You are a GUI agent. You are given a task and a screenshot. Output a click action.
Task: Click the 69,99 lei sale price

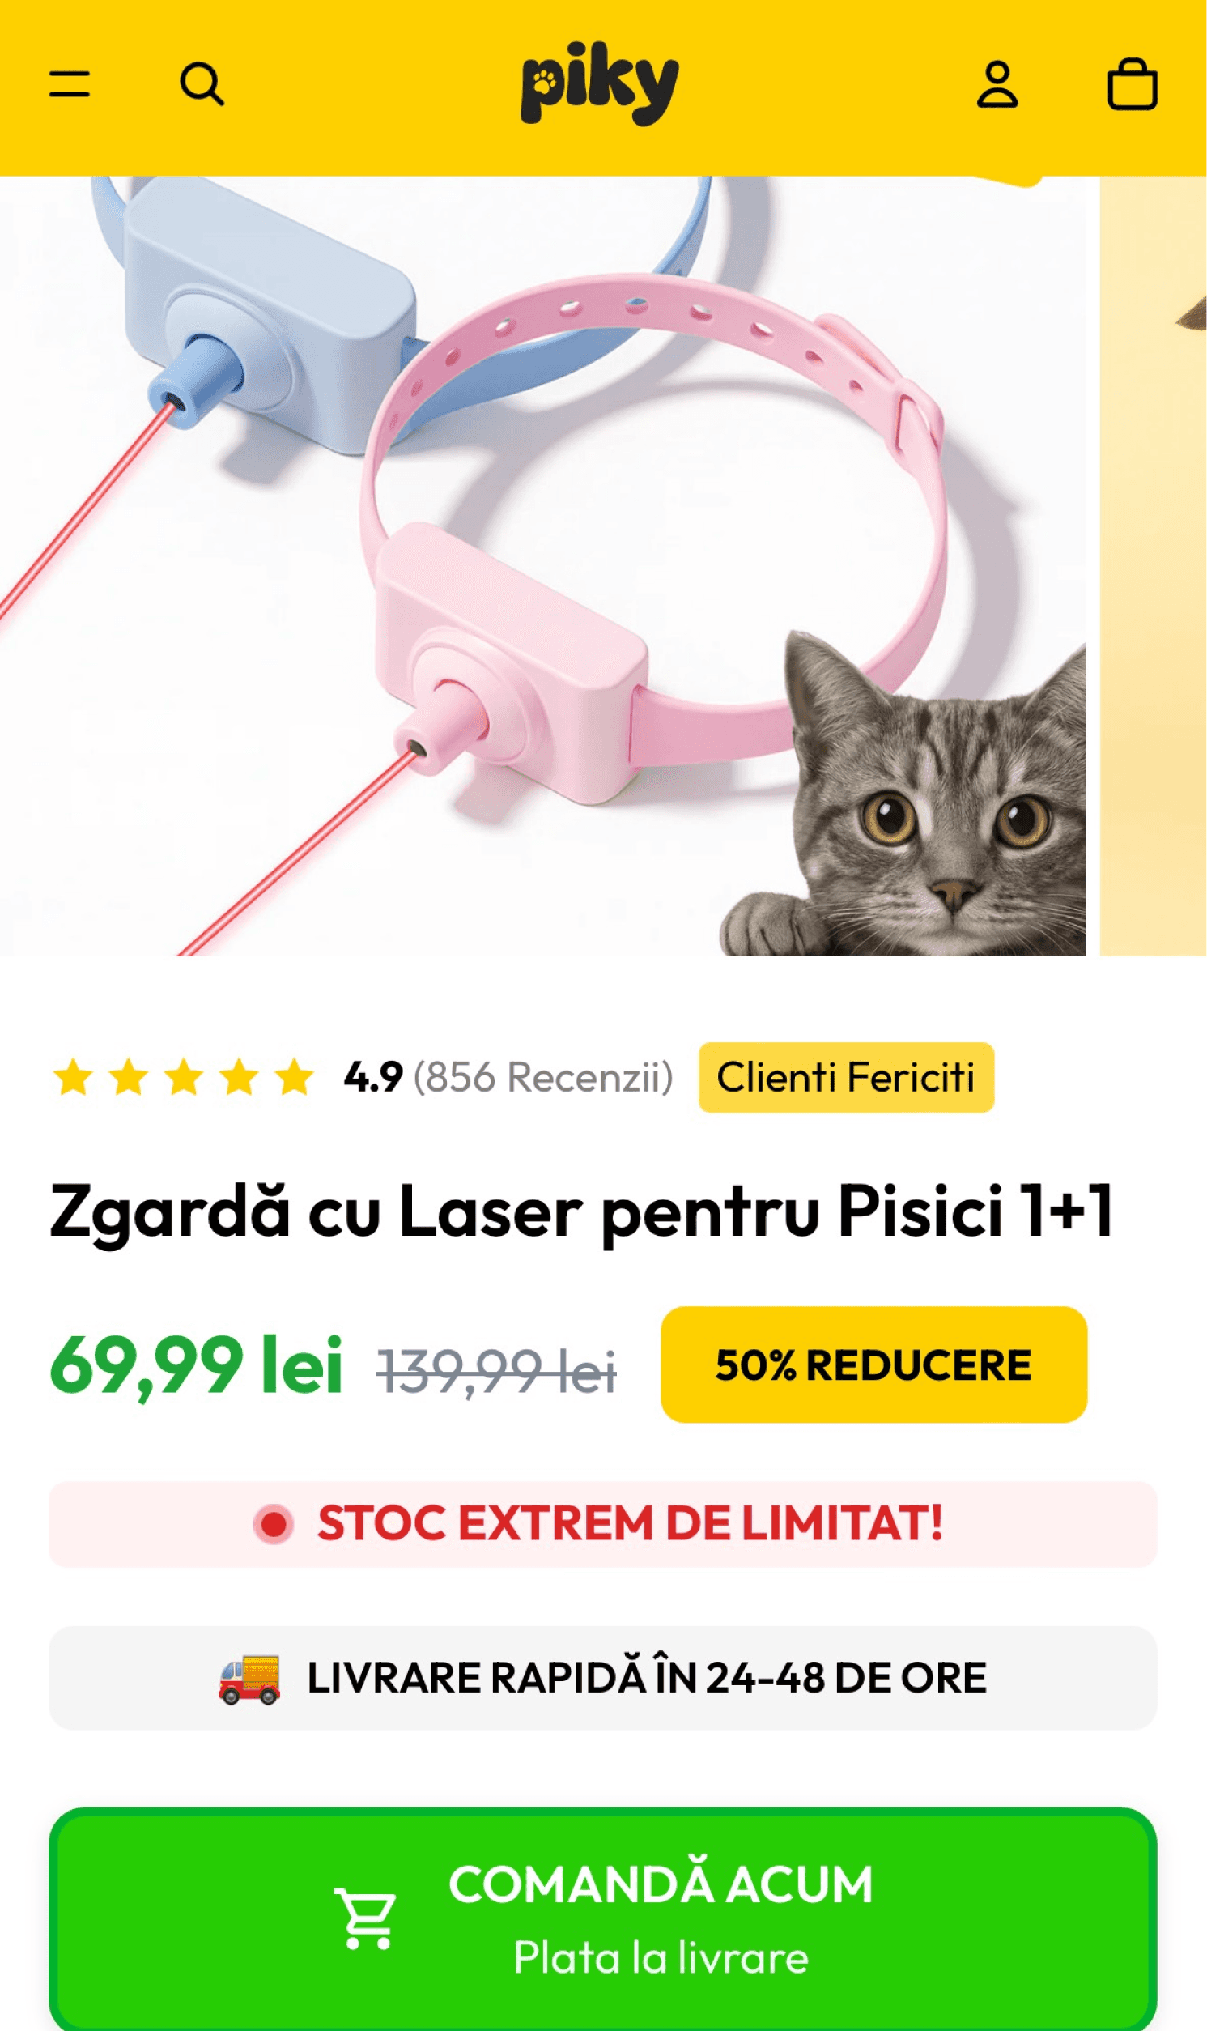196,1365
